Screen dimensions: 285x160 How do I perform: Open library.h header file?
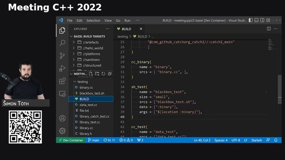point(91,134)
